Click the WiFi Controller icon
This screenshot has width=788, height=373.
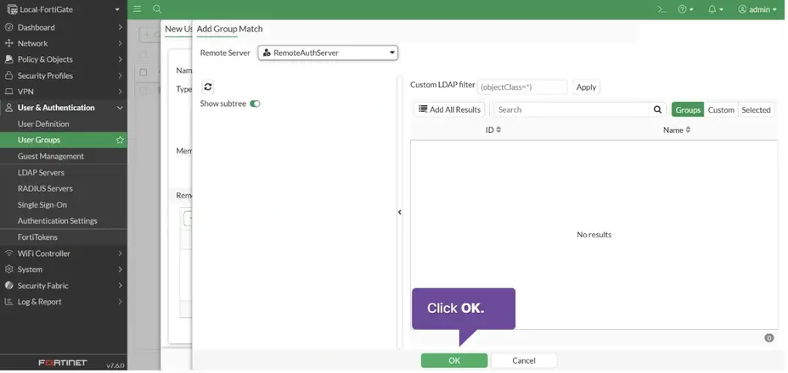8,253
